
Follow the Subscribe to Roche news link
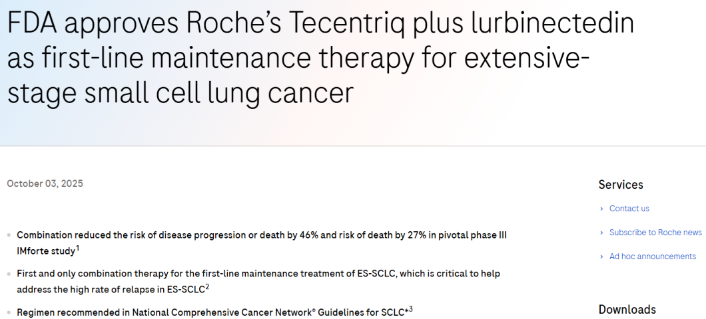[x=655, y=233]
